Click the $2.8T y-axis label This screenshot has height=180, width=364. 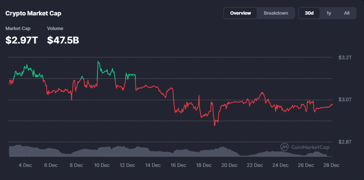(344, 142)
